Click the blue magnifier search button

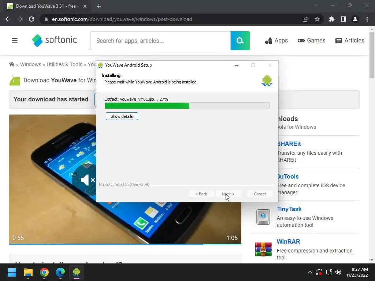(240, 41)
